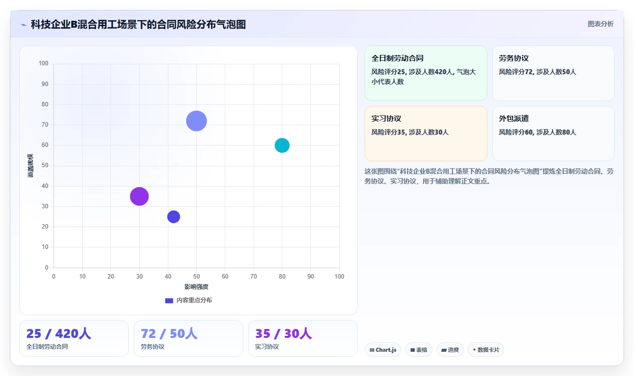Click the 覆盖规模 y-axis label

(30, 166)
